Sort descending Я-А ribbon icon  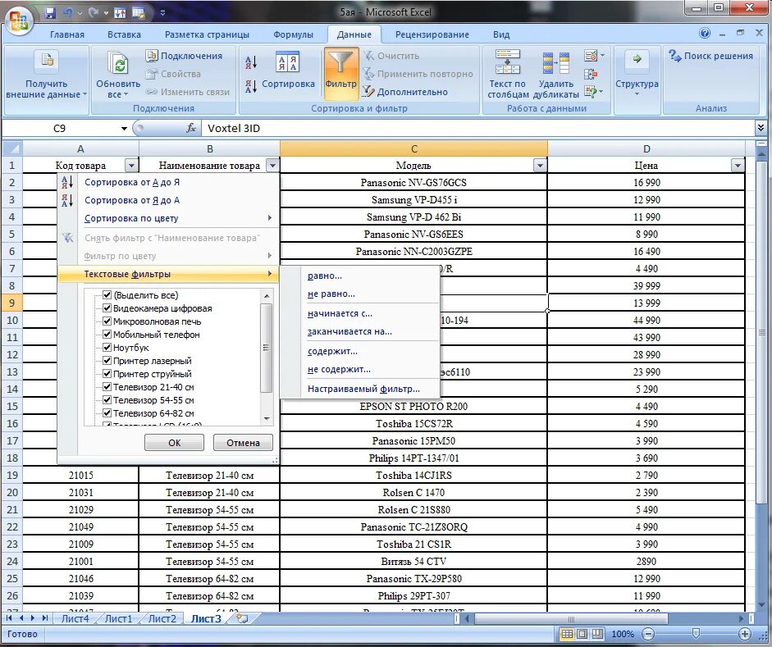pos(250,87)
